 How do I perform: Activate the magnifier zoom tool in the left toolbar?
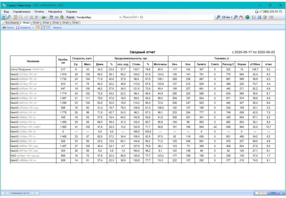coord(9,17)
